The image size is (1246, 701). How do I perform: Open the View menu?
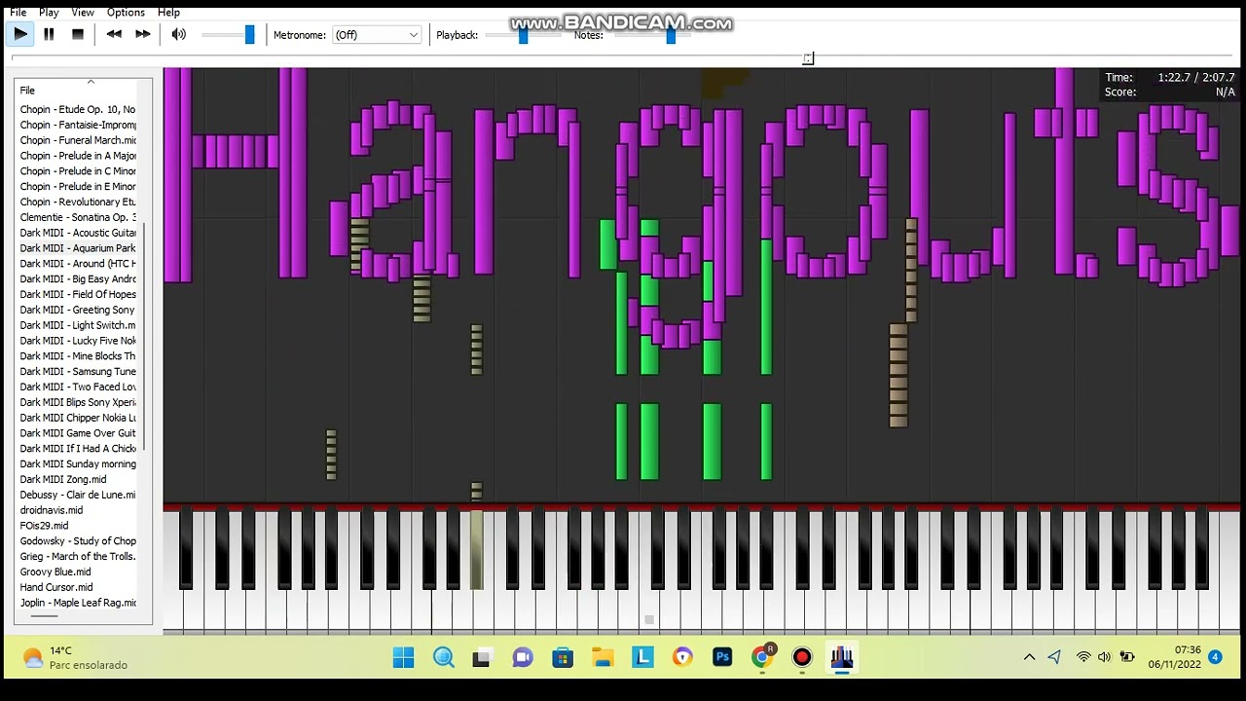[x=83, y=13]
